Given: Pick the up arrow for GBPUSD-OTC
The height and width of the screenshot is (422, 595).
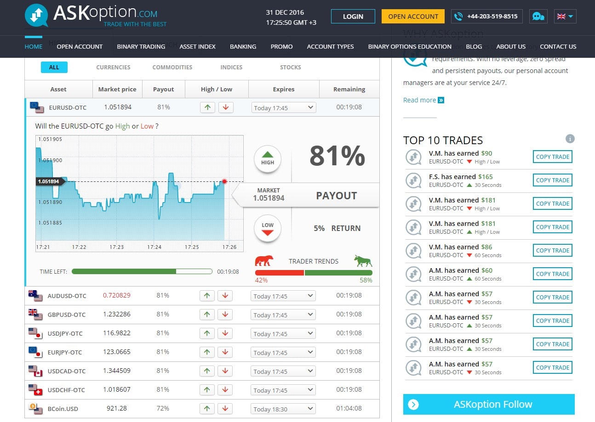Looking at the screenshot, I should tap(207, 315).
